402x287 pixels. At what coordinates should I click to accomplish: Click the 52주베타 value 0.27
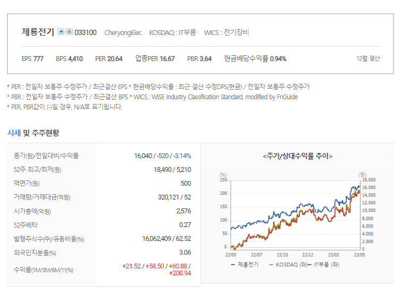pos(185,225)
